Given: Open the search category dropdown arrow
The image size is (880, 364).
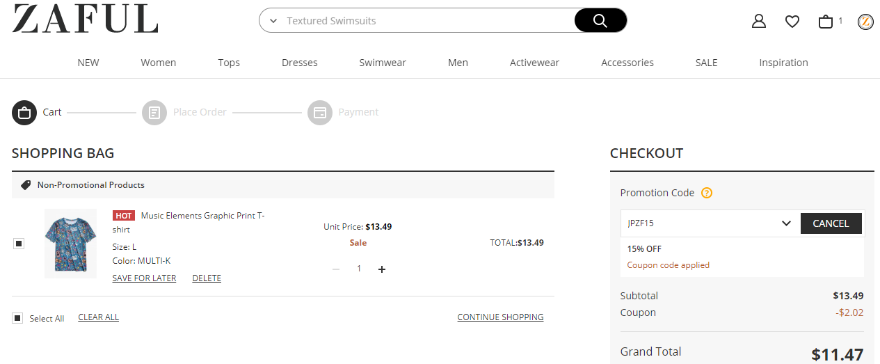Looking at the screenshot, I should [273, 22].
